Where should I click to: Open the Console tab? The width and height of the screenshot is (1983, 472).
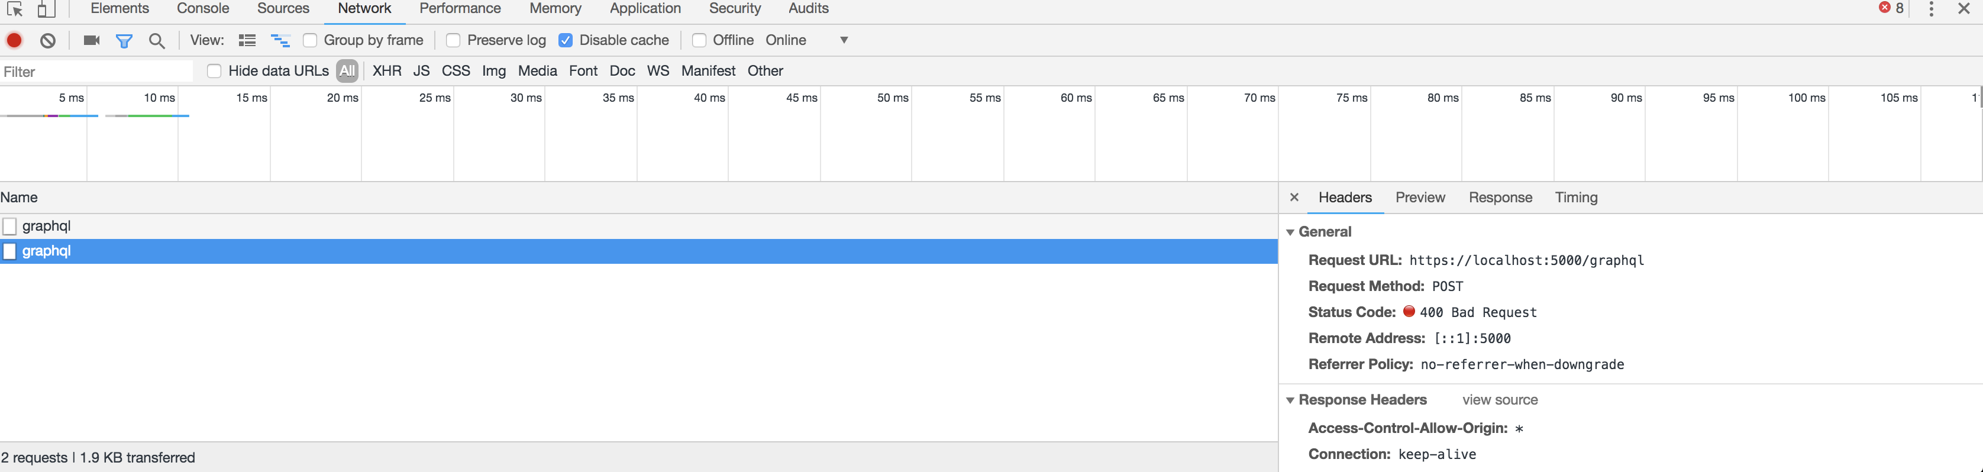(x=204, y=9)
